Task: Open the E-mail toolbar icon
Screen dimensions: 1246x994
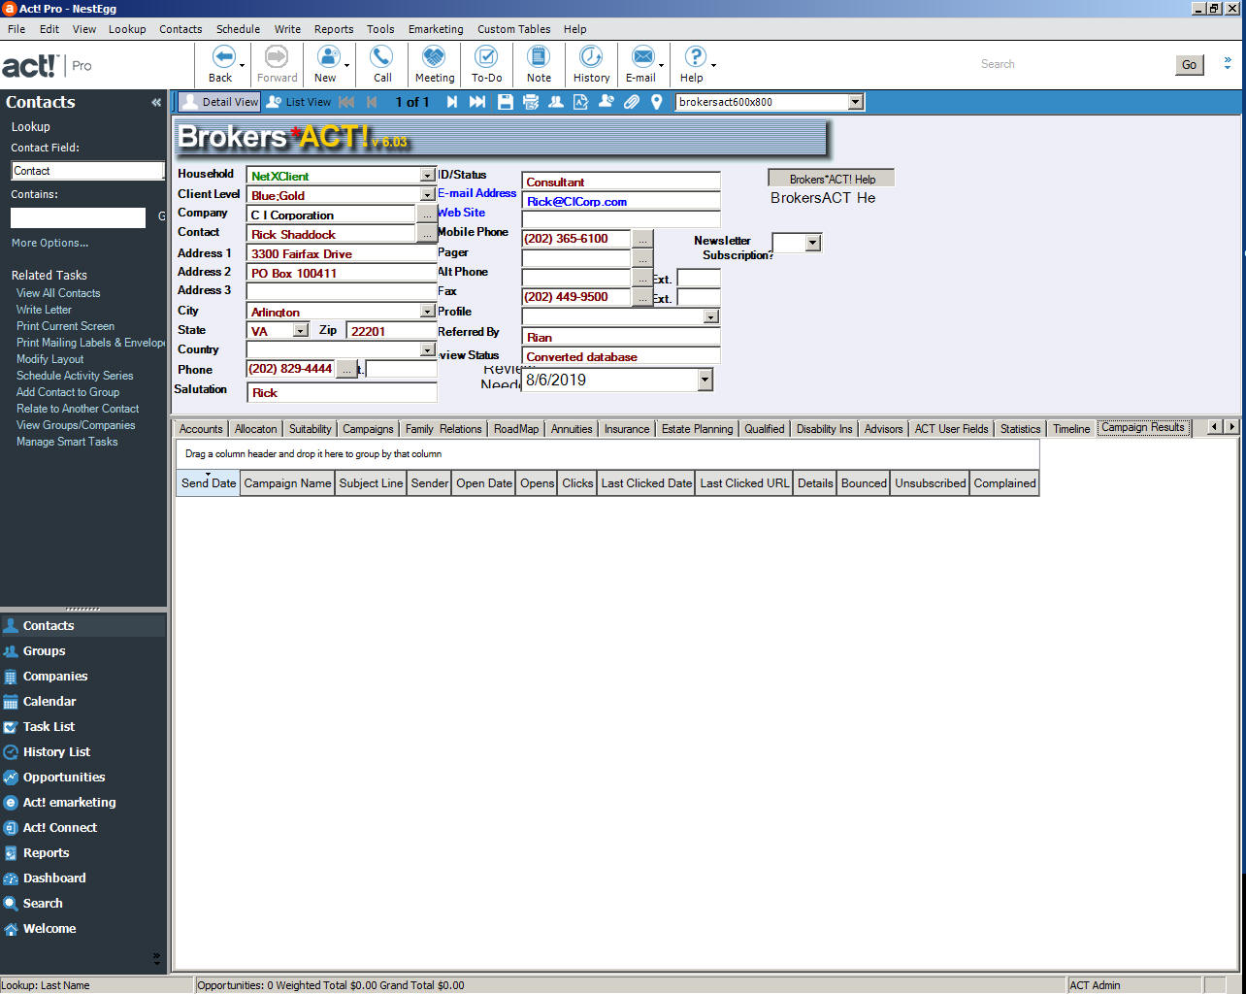Action: [x=640, y=64]
